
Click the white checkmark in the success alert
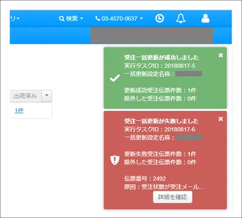point(115,78)
